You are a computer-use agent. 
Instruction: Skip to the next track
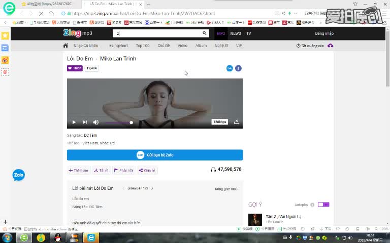point(85,122)
